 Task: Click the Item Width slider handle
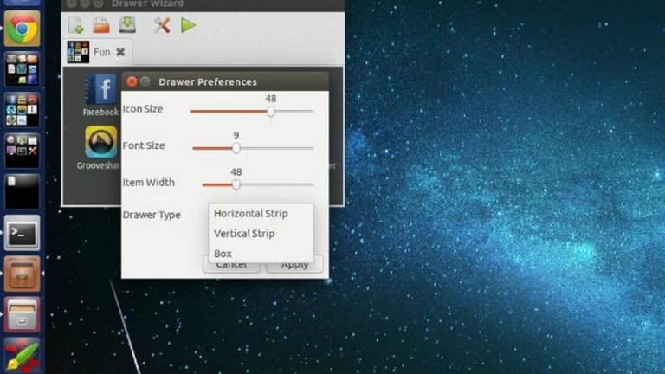(x=236, y=185)
